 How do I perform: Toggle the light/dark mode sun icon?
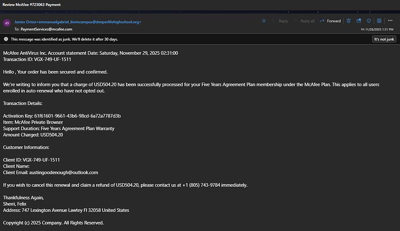(x=264, y=21)
